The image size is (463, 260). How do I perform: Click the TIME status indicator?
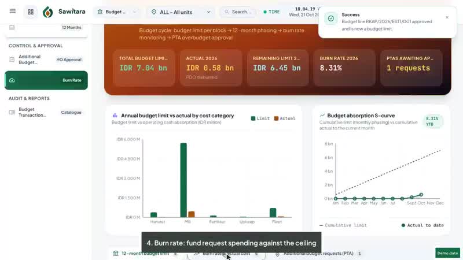[271, 12]
